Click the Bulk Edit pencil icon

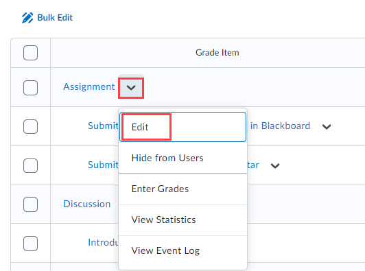coord(27,18)
